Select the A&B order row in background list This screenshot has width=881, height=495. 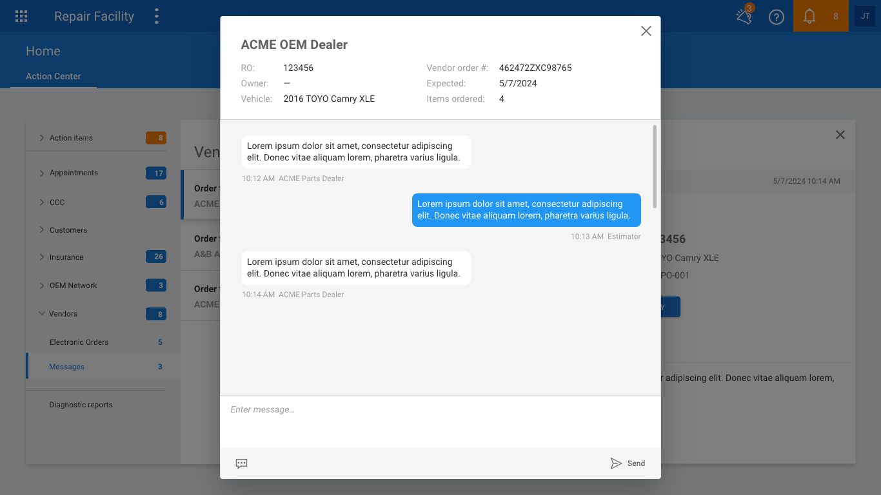tap(201, 246)
